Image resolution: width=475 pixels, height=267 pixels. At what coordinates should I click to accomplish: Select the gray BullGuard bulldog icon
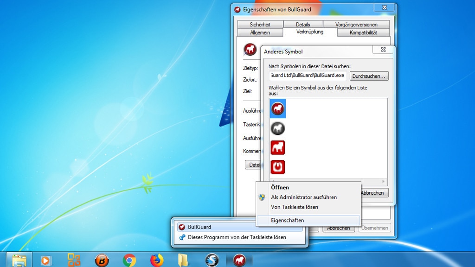pos(277,128)
